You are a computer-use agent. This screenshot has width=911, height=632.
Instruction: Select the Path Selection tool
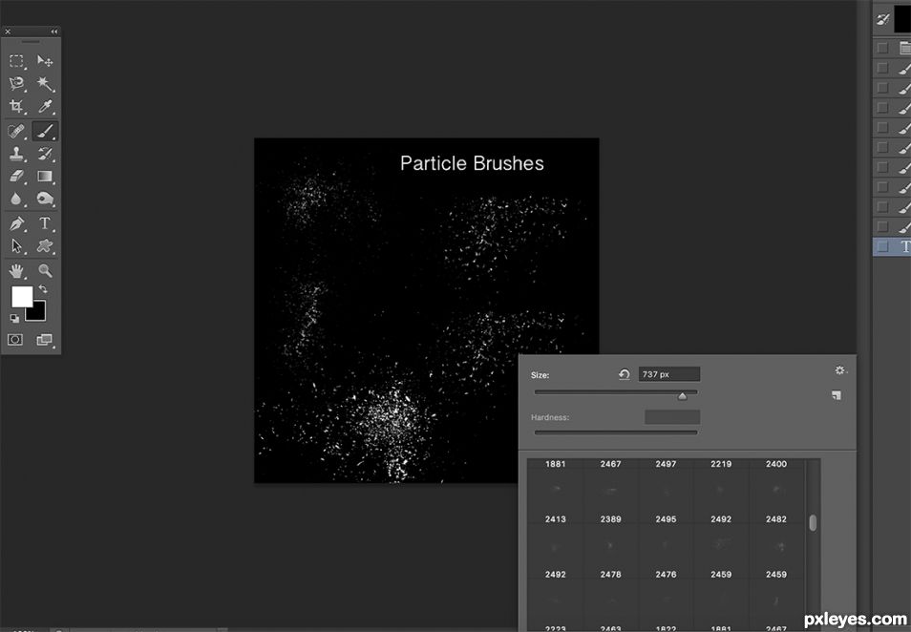pos(17,246)
